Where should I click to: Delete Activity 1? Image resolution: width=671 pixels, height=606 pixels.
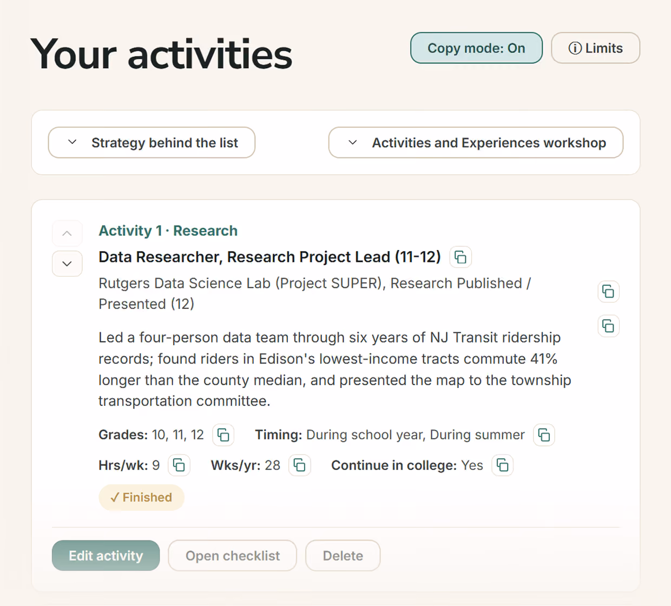click(x=343, y=556)
